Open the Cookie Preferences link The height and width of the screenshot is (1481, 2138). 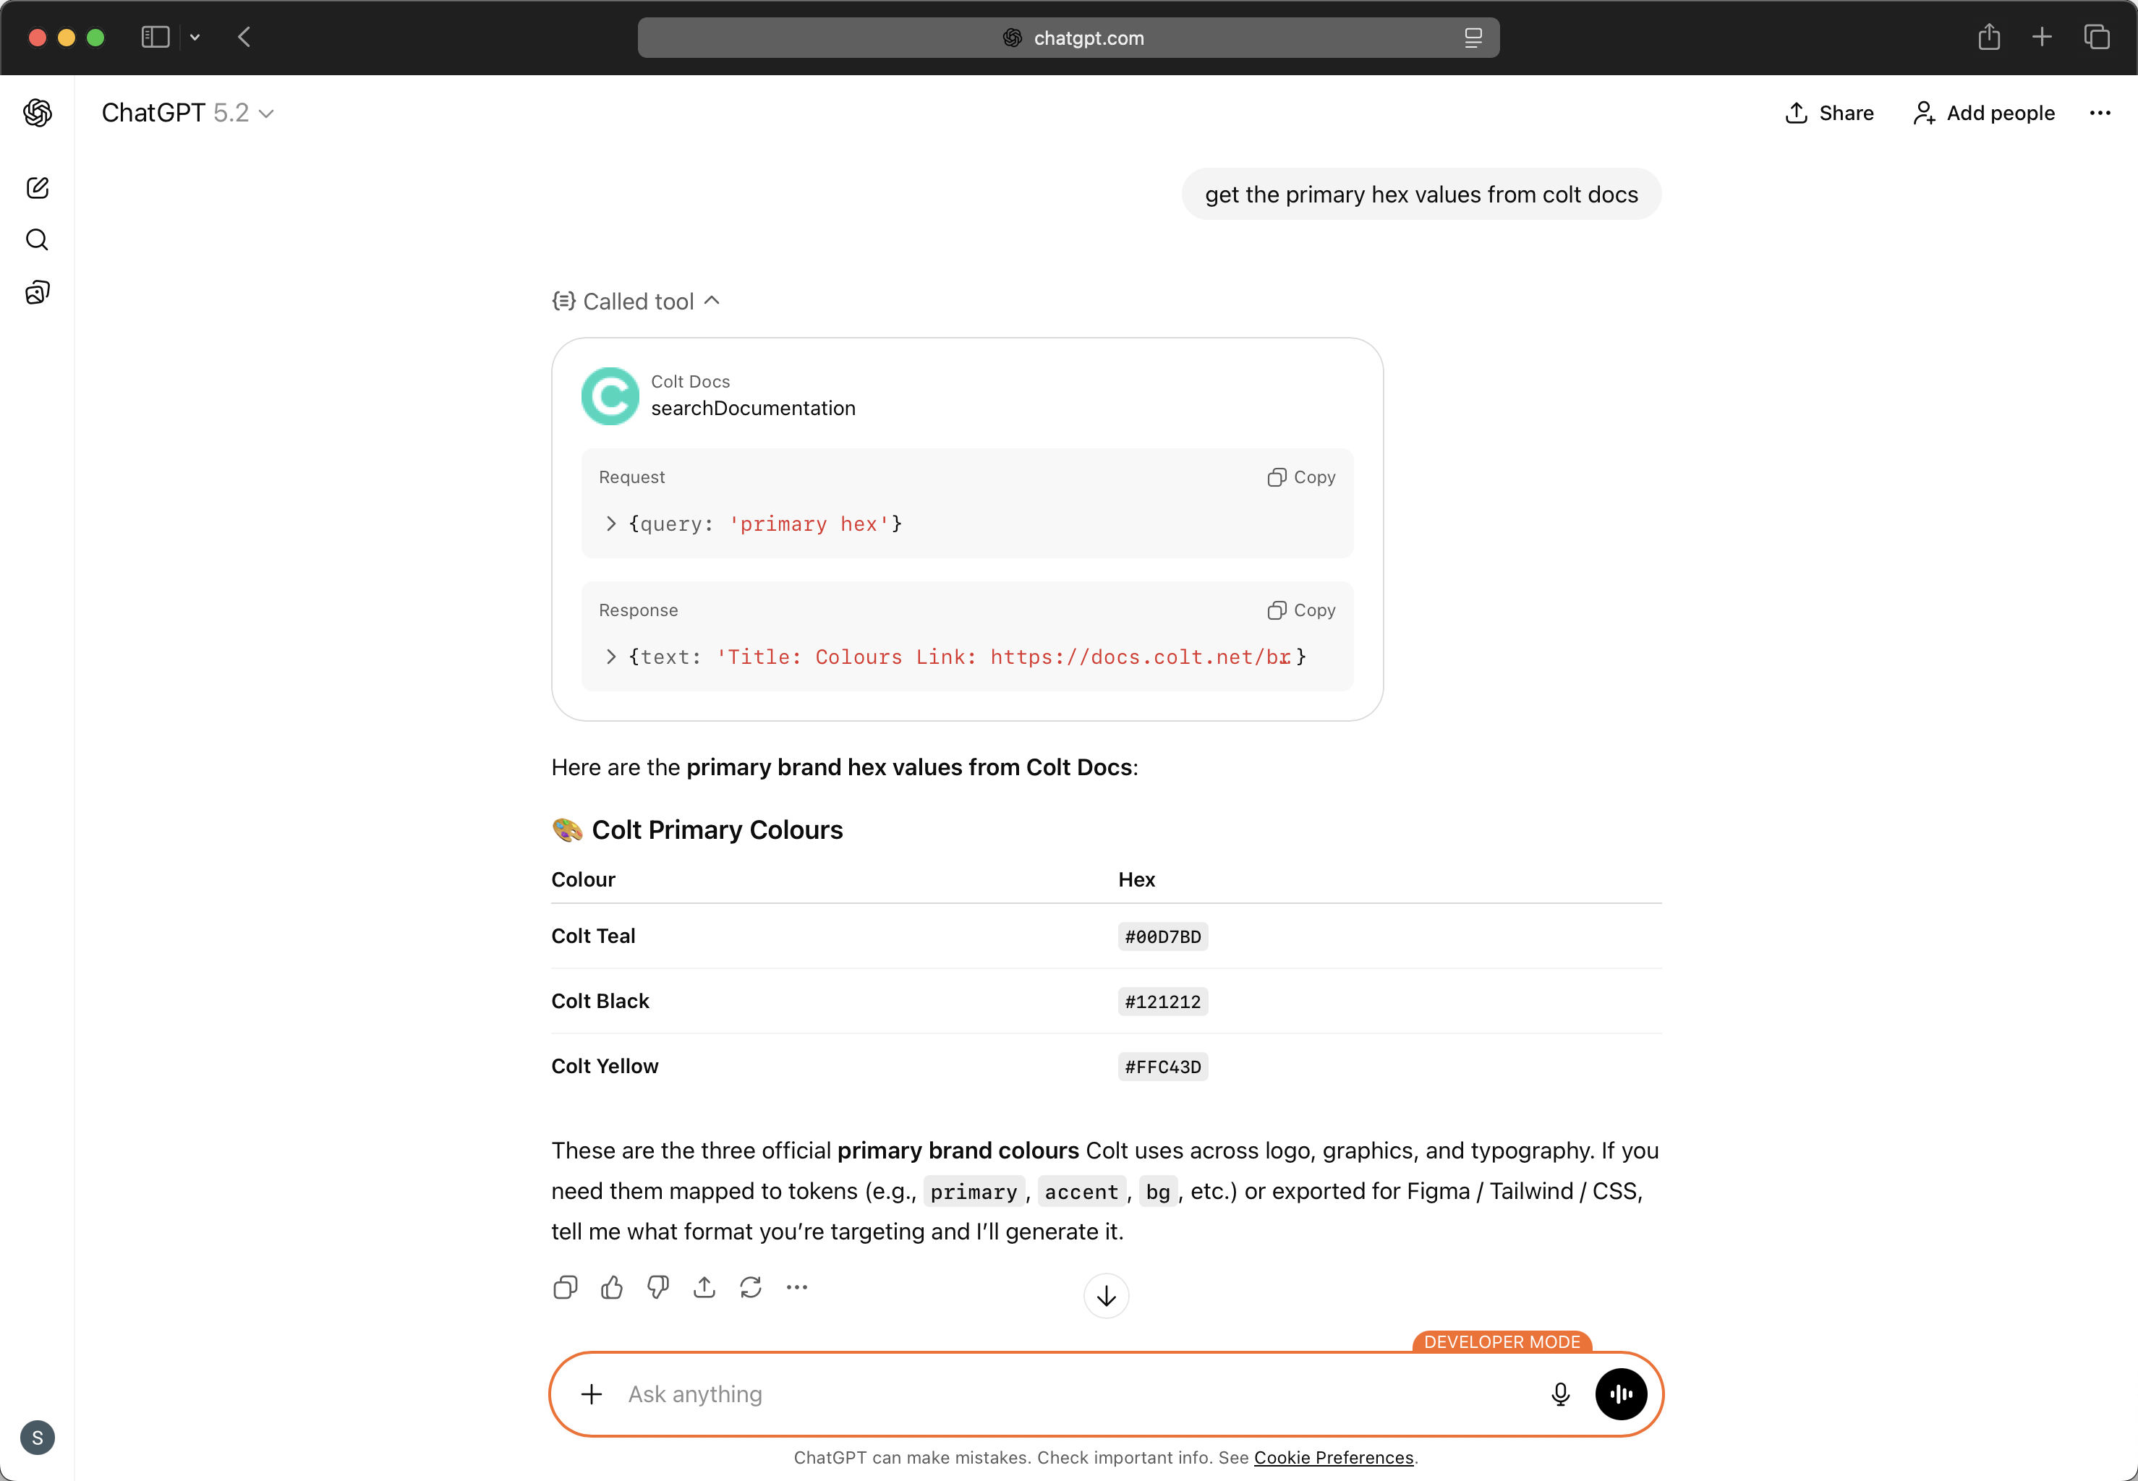[x=1334, y=1457]
